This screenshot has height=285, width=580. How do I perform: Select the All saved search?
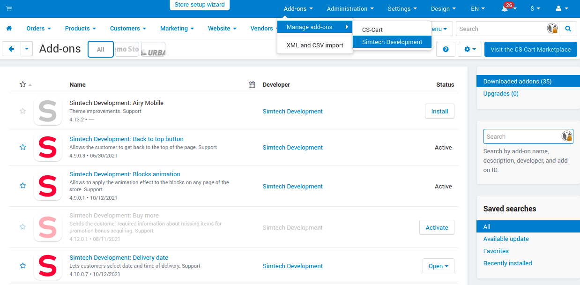[528, 226]
